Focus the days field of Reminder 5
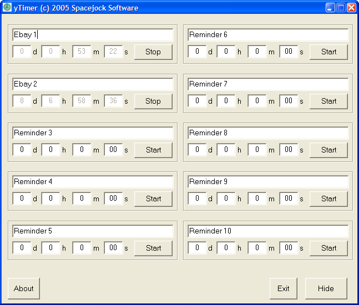The height and width of the screenshot is (305, 359). coord(22,247)
